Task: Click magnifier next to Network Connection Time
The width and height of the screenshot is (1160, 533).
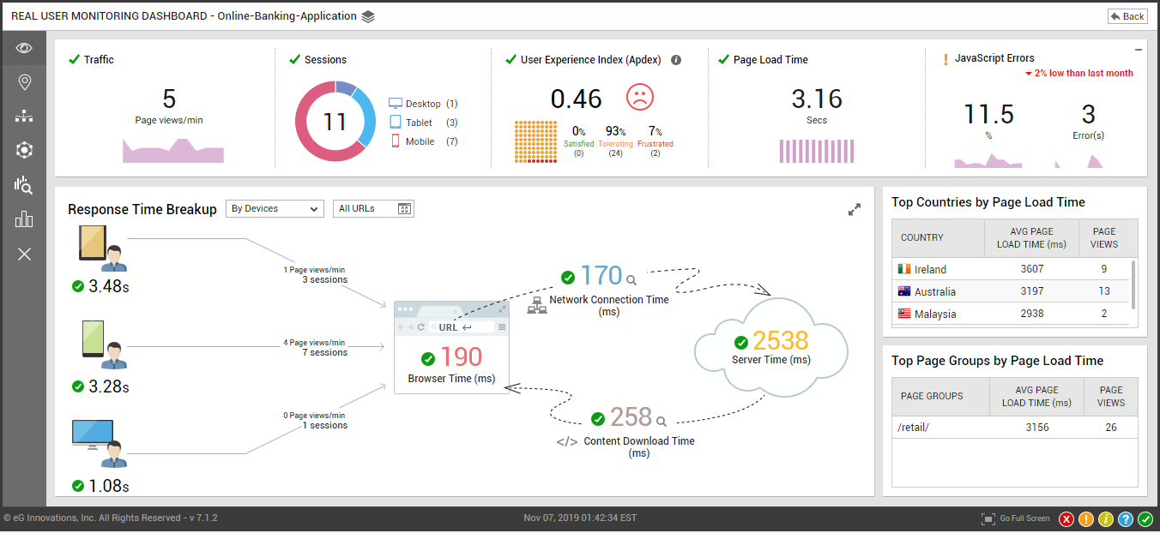Action: 631,280
